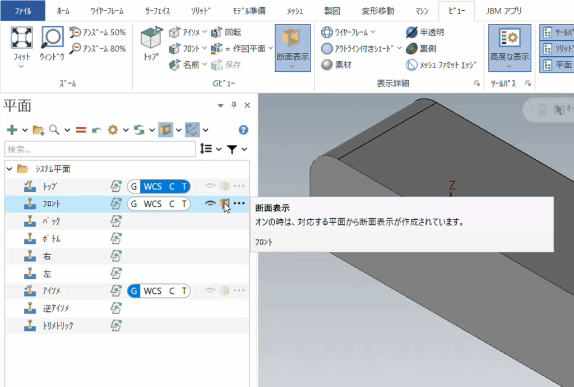Open the blue help icon in planes panel
The image size is (574, 387).
(243, 130)
